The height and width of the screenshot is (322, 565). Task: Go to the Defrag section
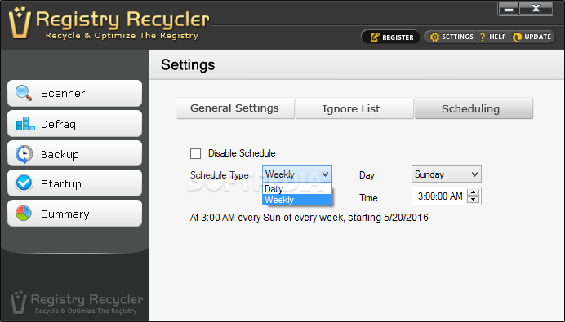click(x=74, y=124)
